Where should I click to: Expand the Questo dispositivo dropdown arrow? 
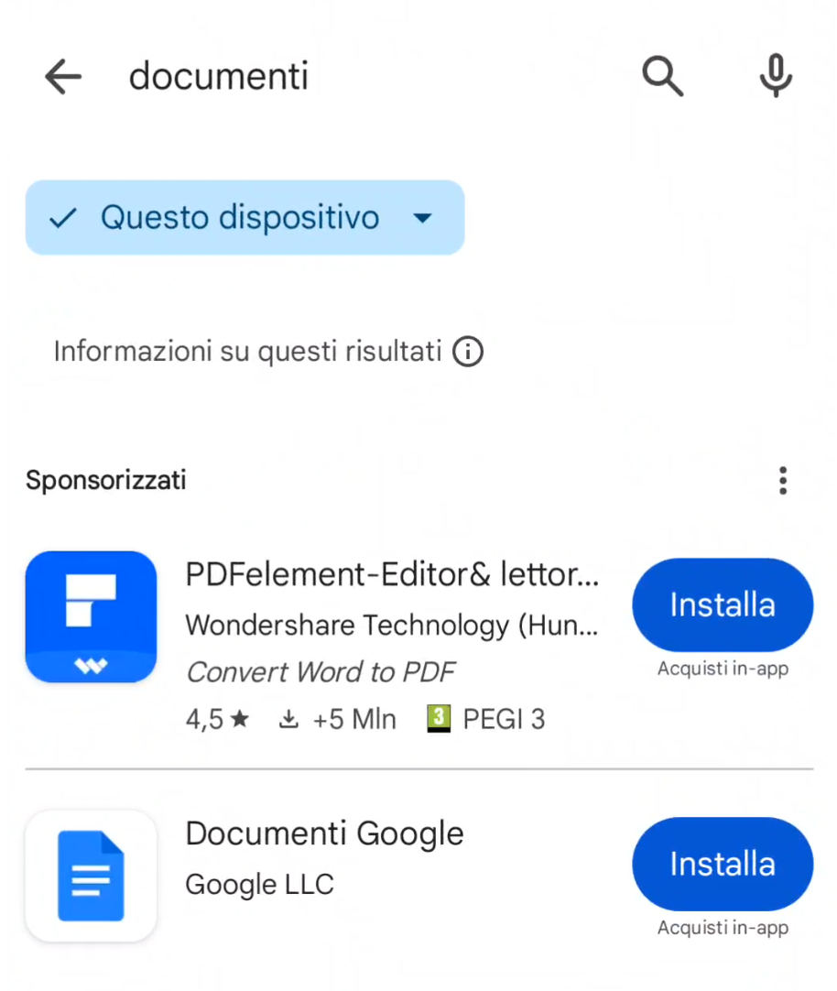click(421, 218)
